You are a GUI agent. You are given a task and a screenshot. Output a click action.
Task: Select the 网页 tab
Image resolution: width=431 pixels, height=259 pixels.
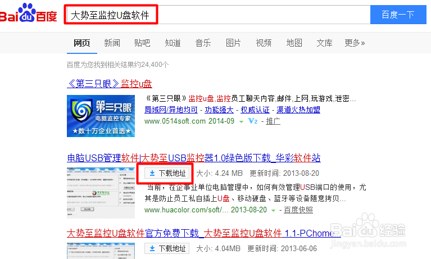[x=82, y=43]
